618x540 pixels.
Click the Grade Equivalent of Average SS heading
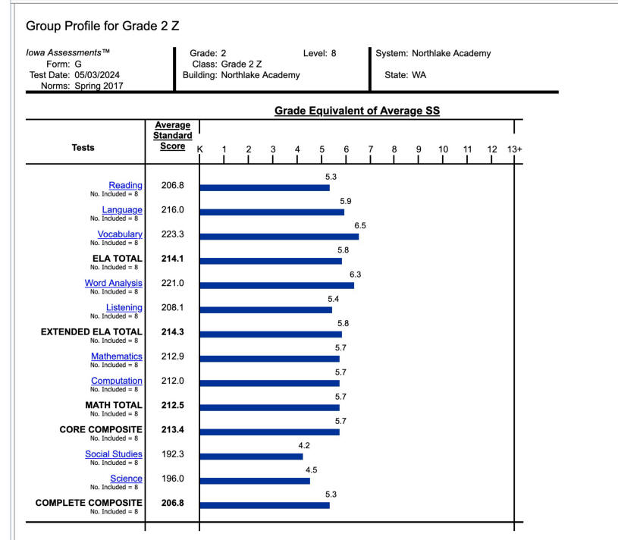[x=356, y=111]
